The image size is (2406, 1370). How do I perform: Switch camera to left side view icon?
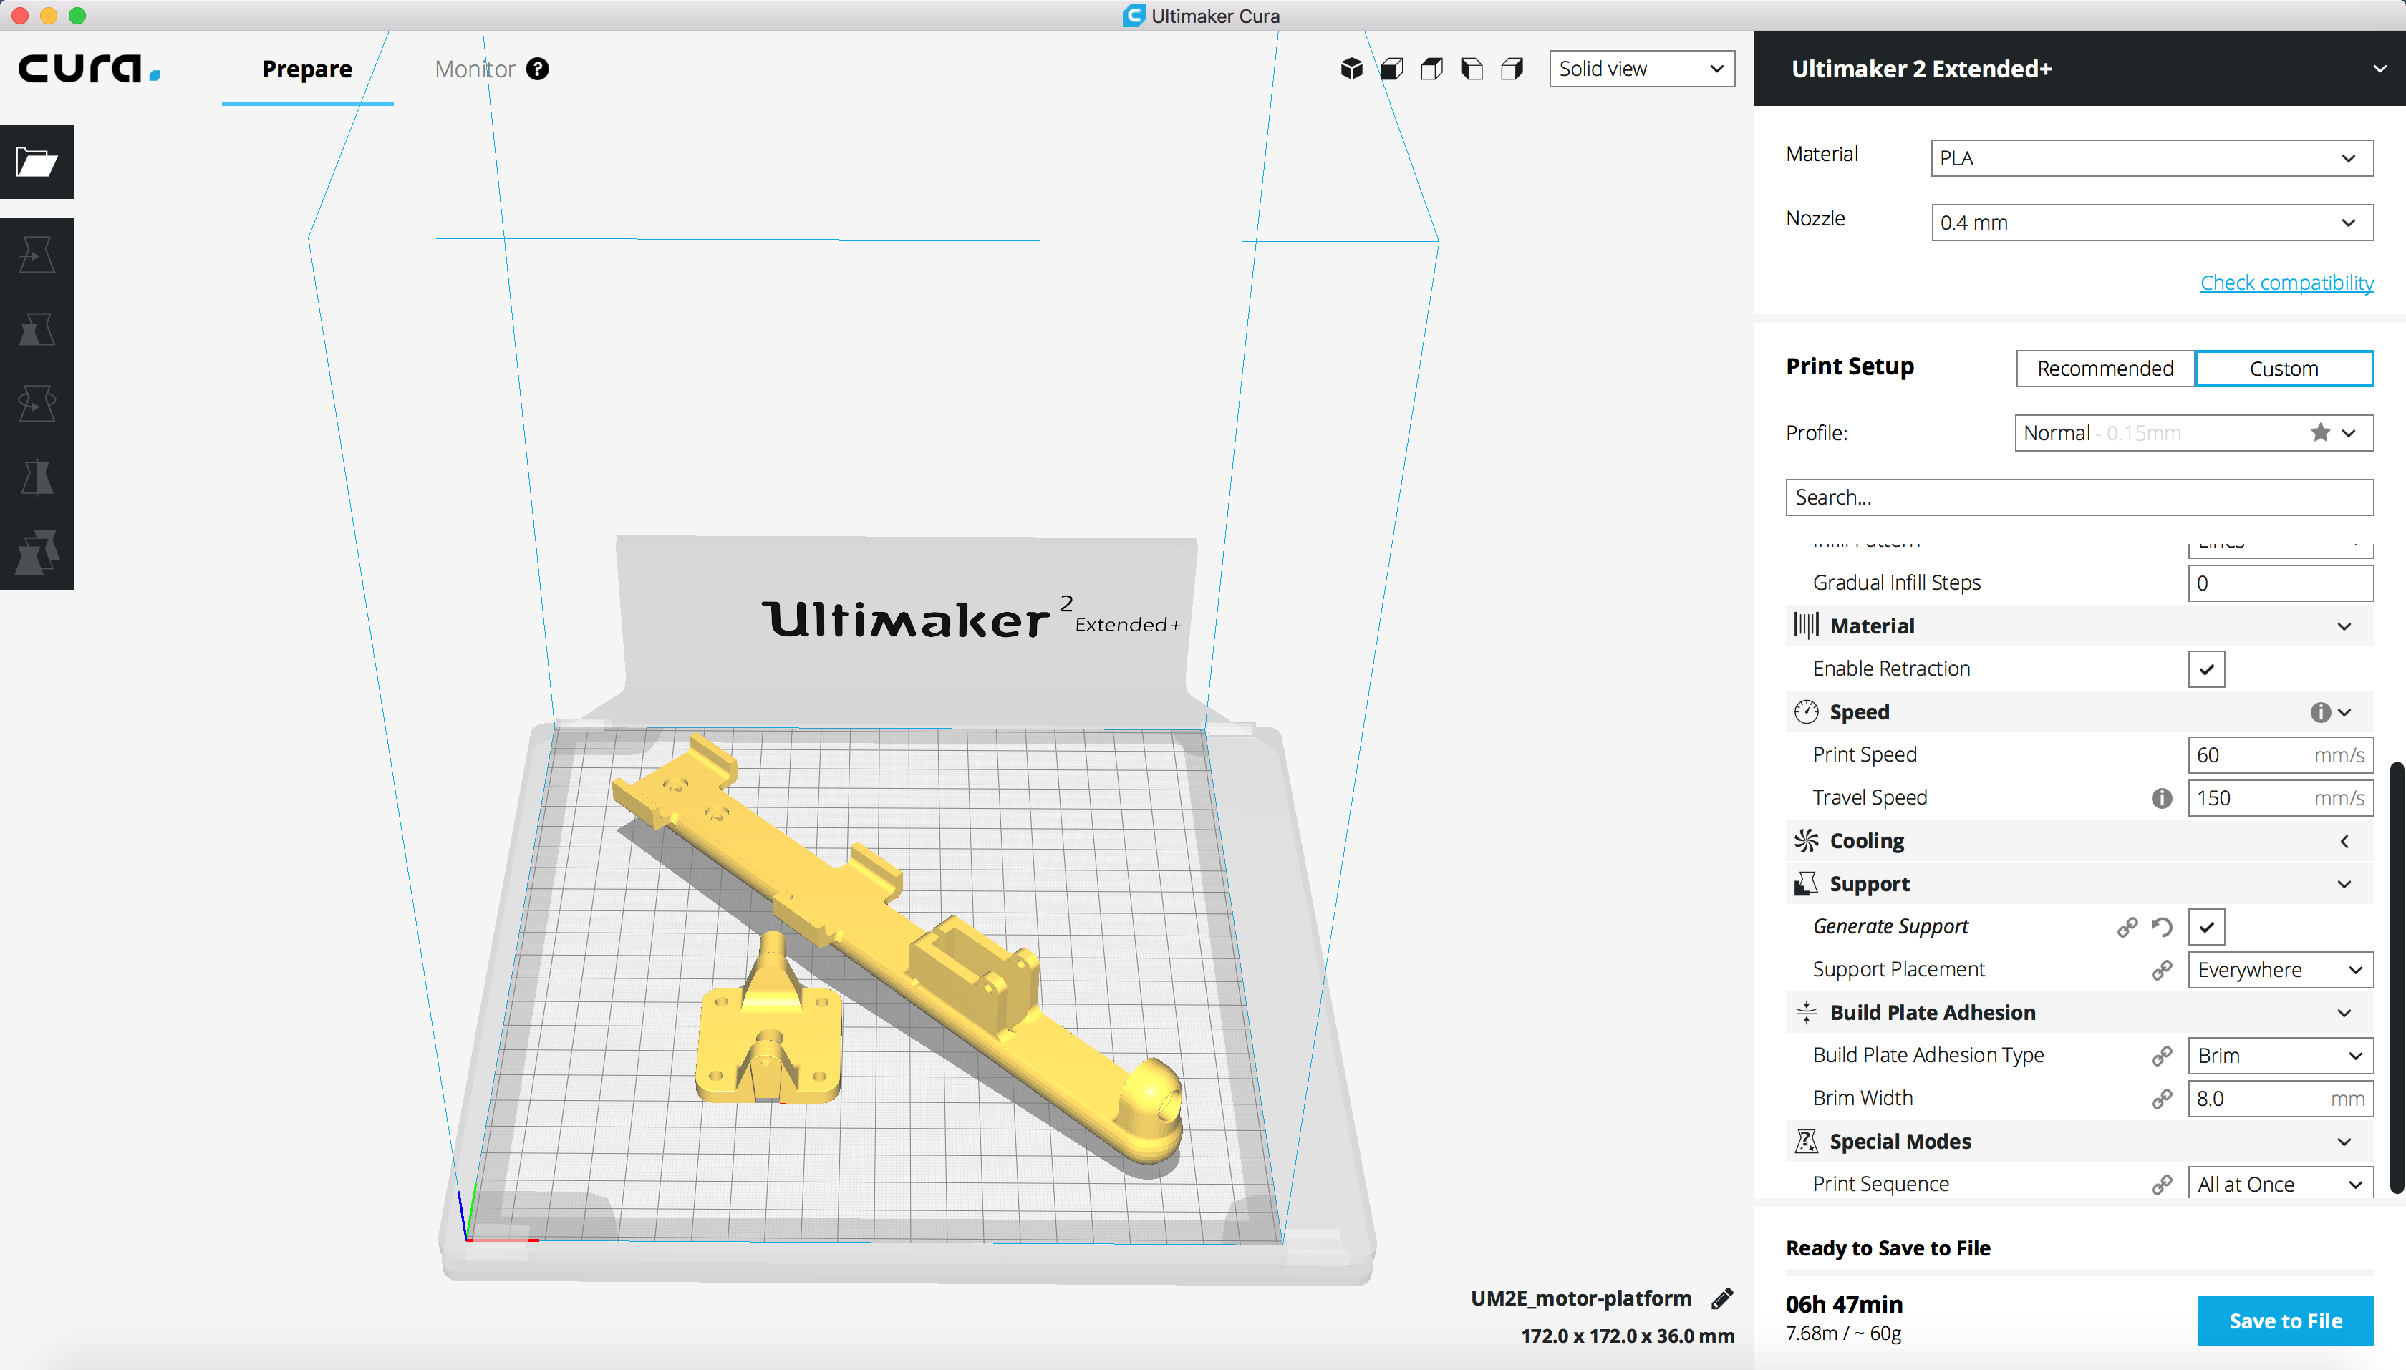(x=1472, y=69)
